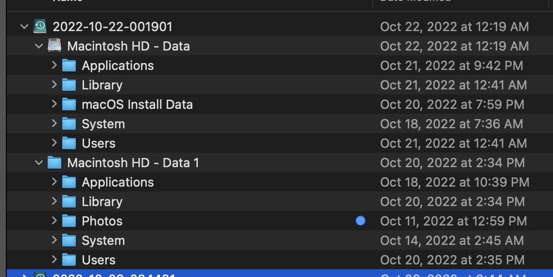Expand the first Library folder chevron
This screenshot has width=553, height=277.
point(54,85)
